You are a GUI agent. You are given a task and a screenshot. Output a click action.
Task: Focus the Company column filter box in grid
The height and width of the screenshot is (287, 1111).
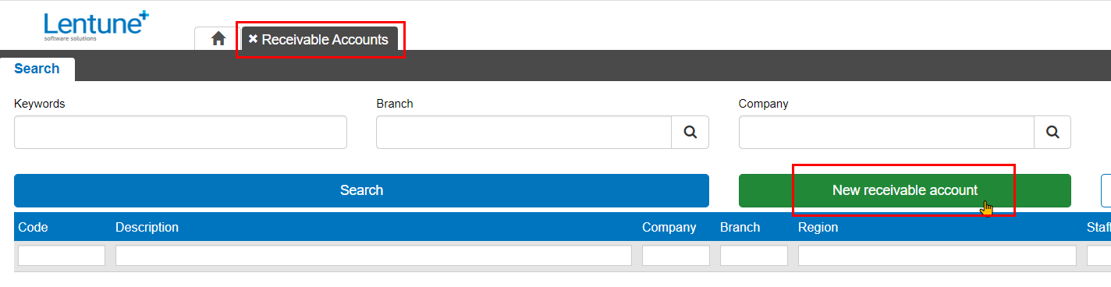676,256
